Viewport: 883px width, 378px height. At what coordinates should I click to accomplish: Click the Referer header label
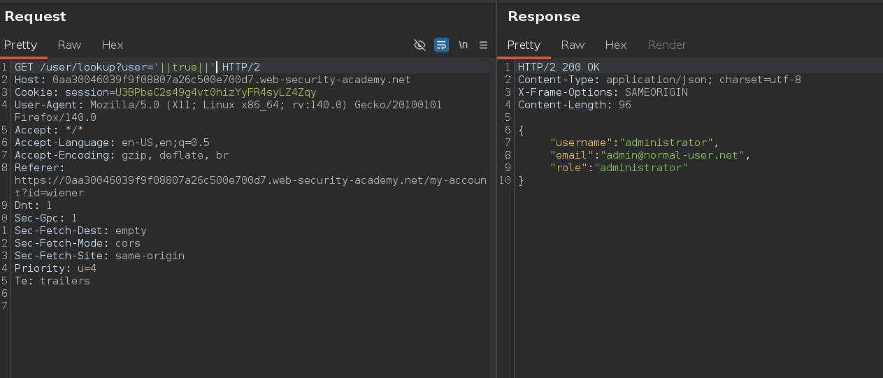pos(39,168)
